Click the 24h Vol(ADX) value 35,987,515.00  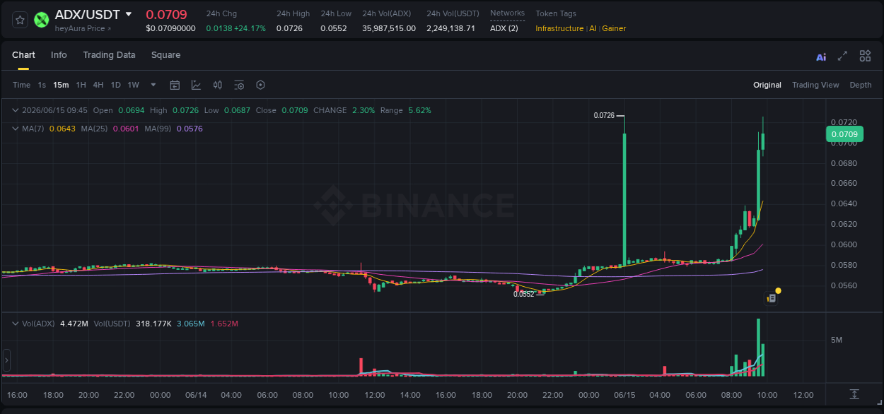click(x=389, y=28)
